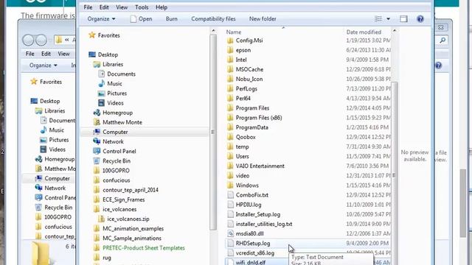The width and height of the screenshot is (472, 265).
Task: Open the Help menu
Action: 162,7
